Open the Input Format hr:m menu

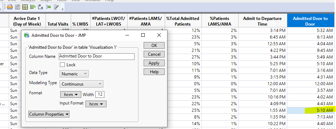click(96, 104)
